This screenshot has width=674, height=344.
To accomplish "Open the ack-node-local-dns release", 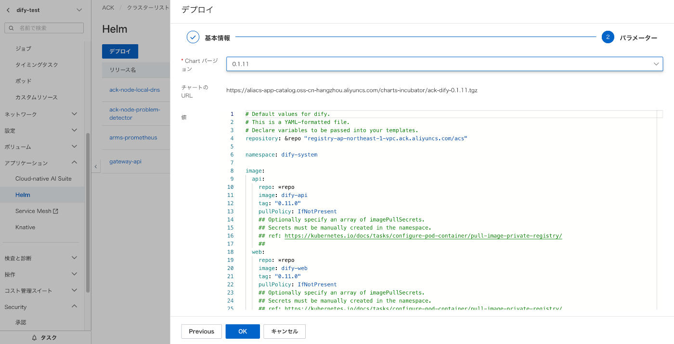I will pyautogui.click(x=134, y=90).
